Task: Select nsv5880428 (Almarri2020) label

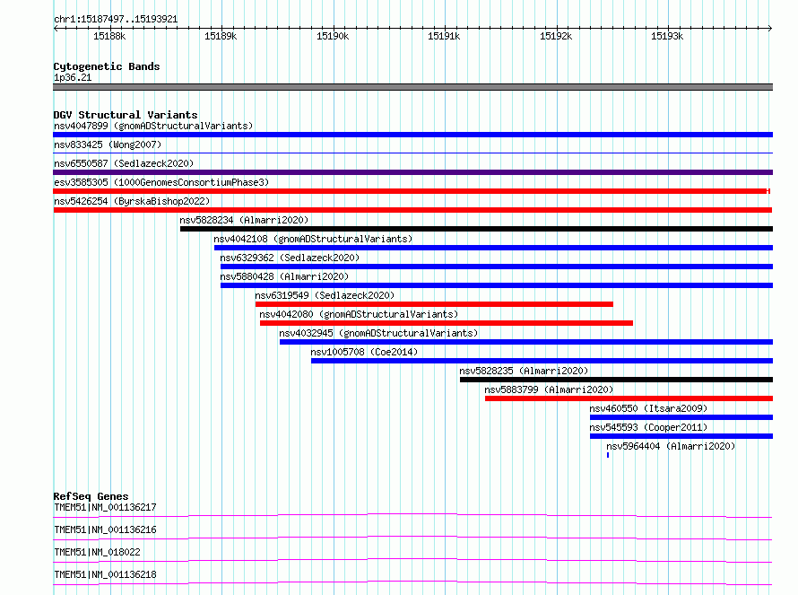Action: (x=284, y=276)
